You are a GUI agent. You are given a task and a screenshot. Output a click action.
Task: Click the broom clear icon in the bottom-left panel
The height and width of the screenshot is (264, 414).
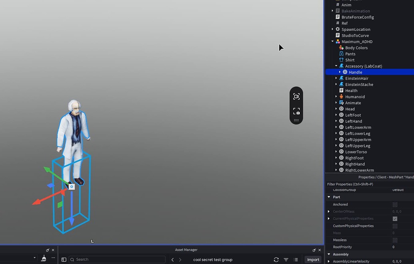point(44,258)
